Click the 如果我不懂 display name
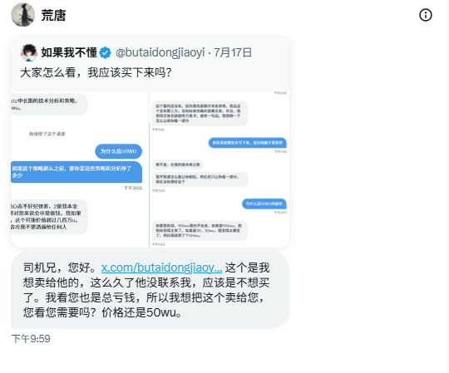This screenshot has height=373, width=449. (69, 52)
